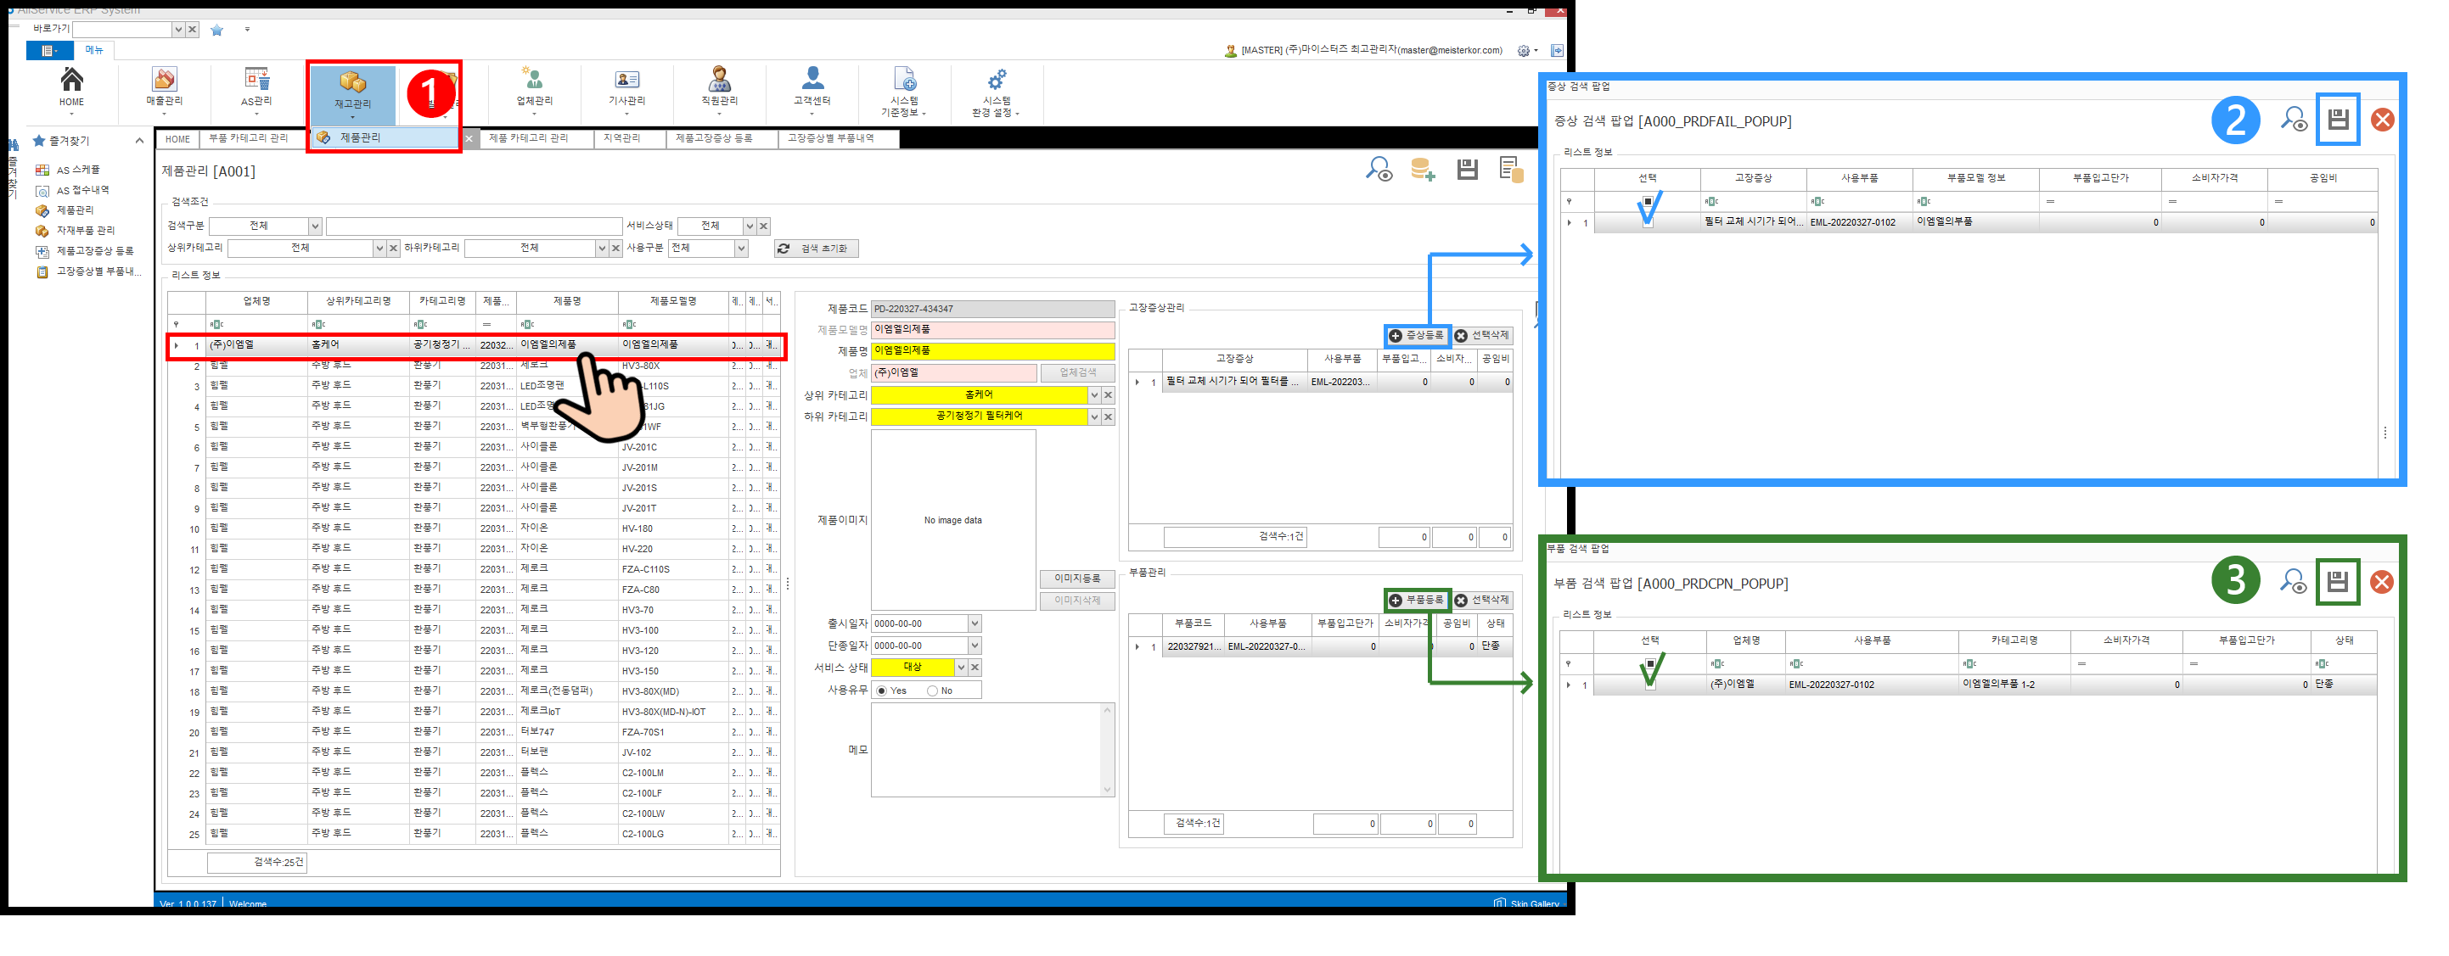This screenshot has width=2449, height=956.
Task: Click the 제품명 input field
Action: 992,350
